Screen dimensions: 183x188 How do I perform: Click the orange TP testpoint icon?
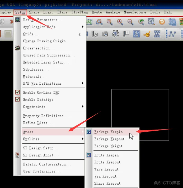(147, 34)
